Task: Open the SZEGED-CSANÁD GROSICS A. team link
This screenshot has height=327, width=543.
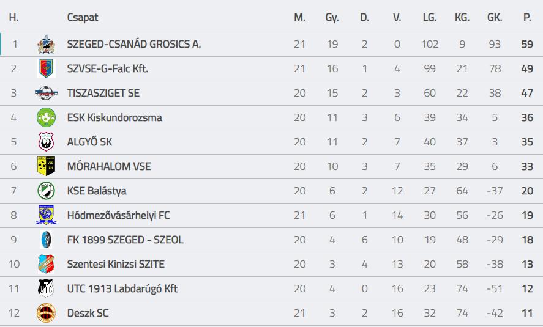Action: coord(133,44)
